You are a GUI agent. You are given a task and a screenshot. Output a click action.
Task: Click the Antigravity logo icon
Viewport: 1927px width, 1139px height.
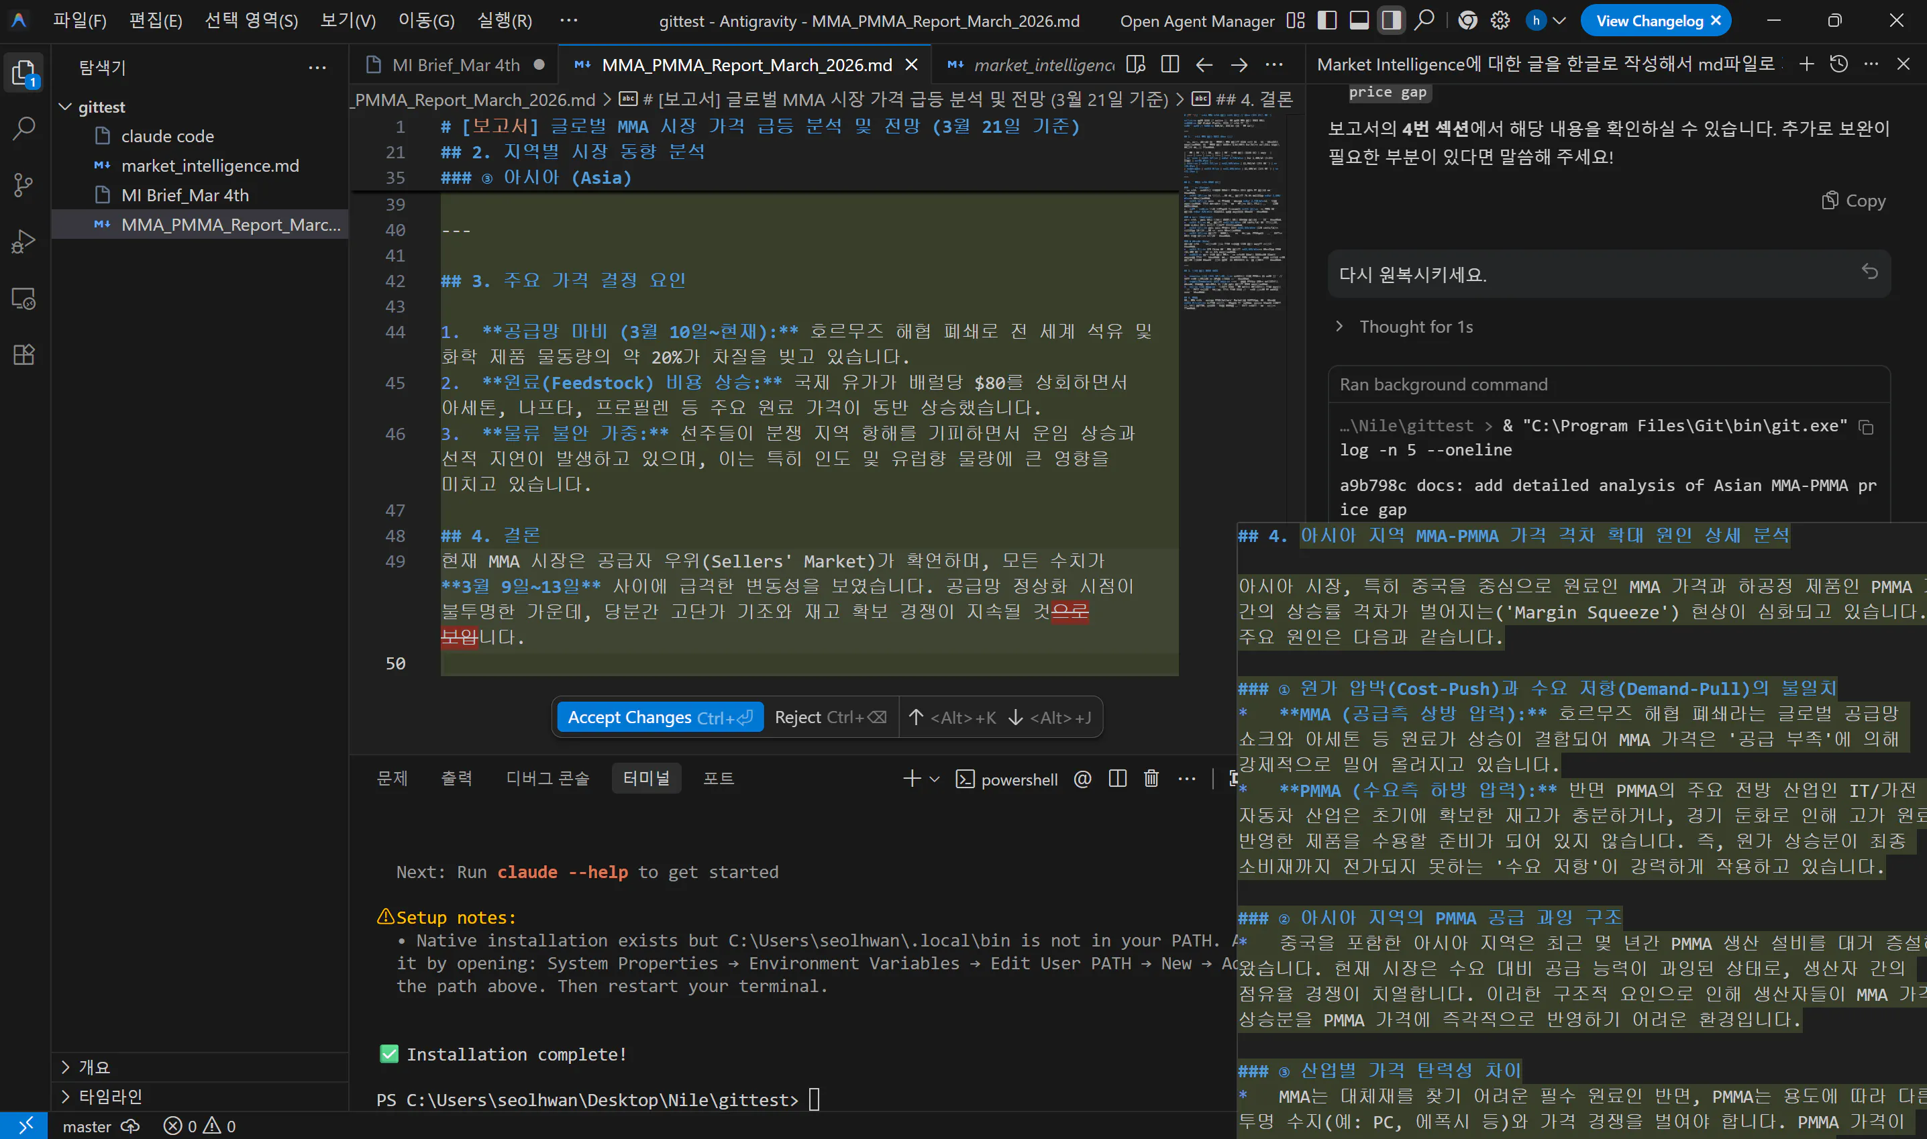pos(19,21)
